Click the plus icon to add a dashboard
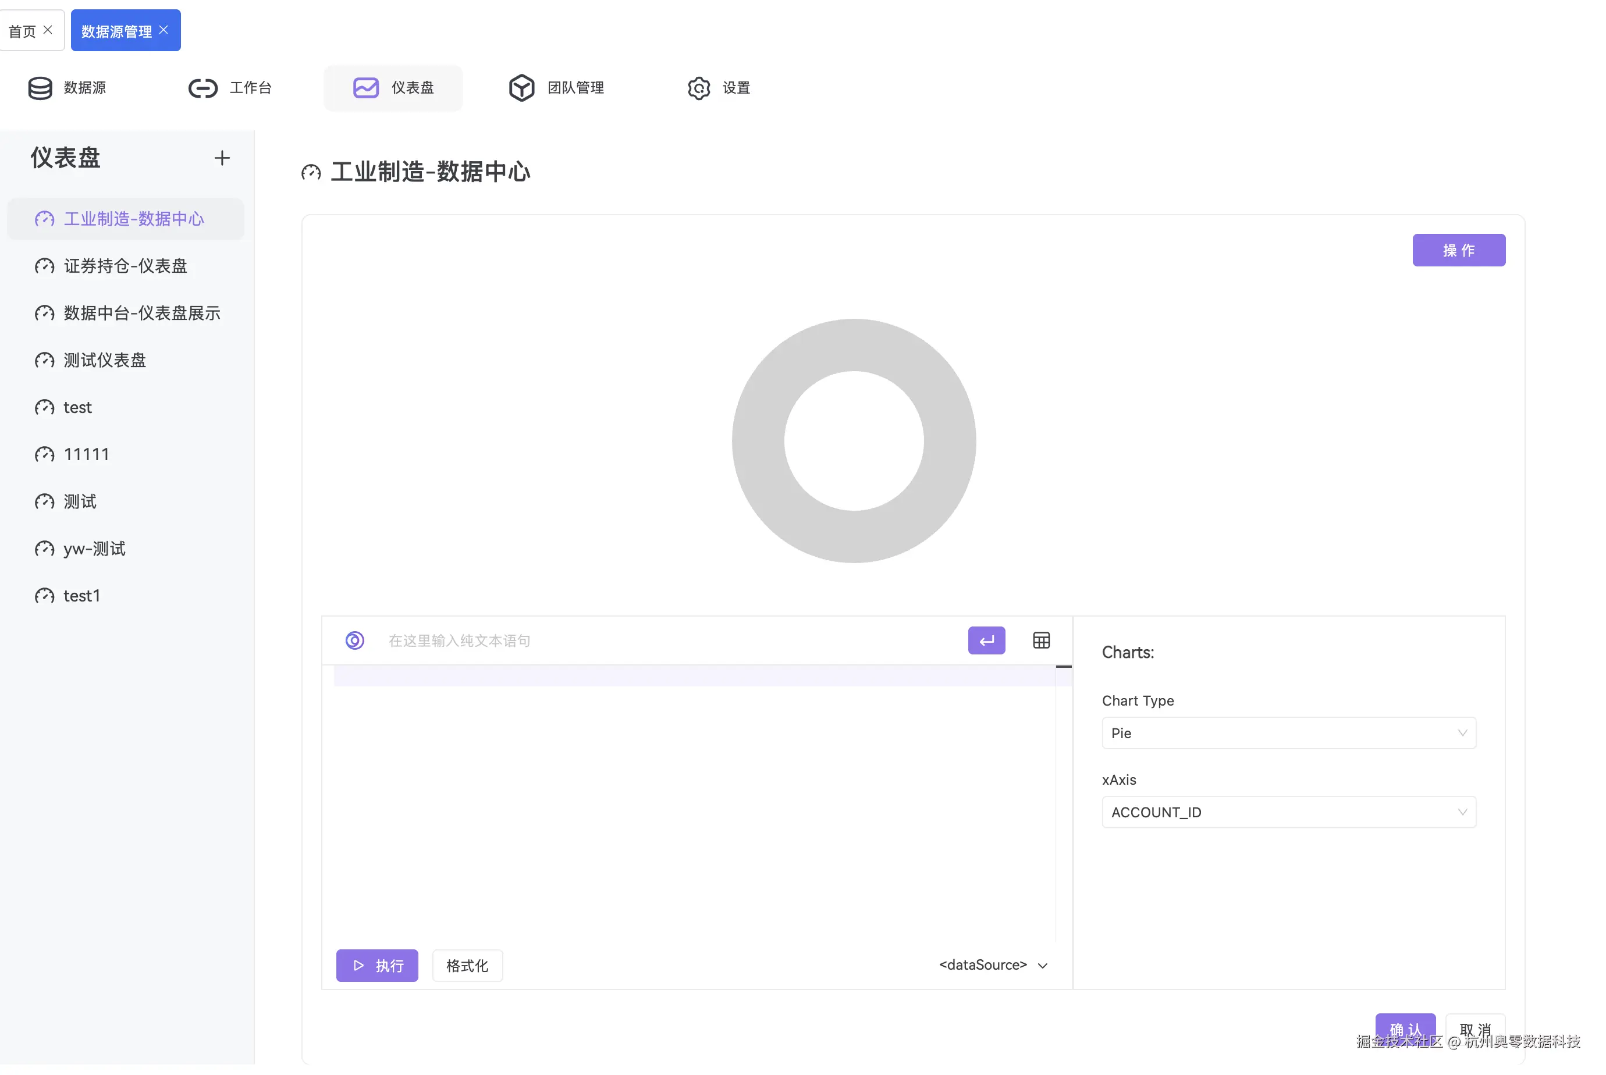 click(x=222, y=158)
